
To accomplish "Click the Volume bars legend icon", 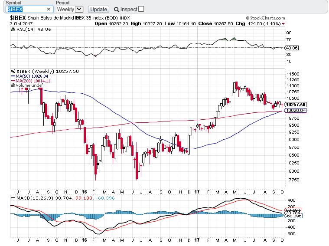I will pyautogui.click(x=13, y=85).
